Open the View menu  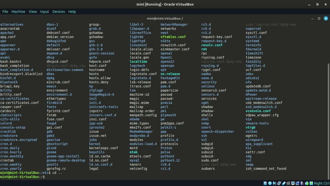[33, 12]
